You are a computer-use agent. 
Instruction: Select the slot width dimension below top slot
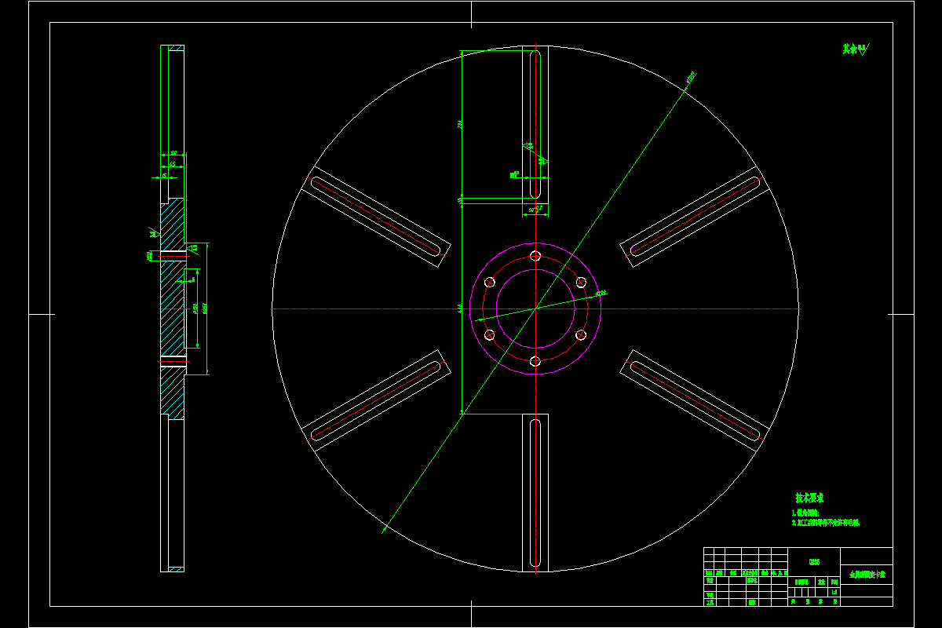(x=535, y=209)
